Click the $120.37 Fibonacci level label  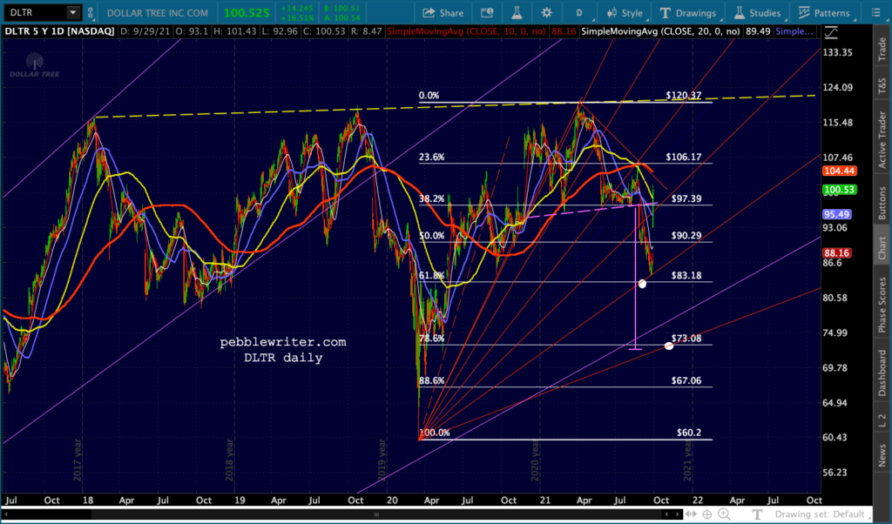(683, 96)
